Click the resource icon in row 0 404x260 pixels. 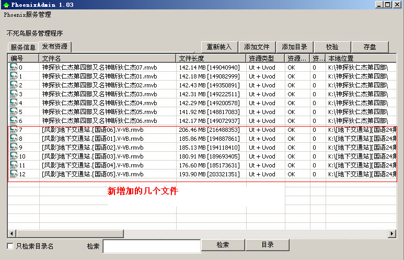pos(14,67)
